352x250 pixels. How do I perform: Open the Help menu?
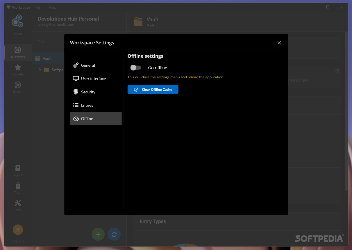[x=53, y=7]
